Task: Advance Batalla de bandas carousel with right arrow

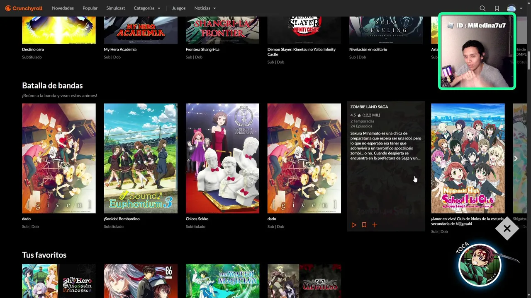Action: point(516,159)
